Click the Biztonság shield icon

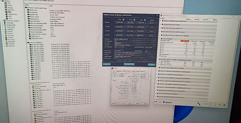6,40
